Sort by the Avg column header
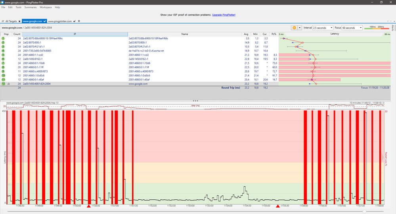Image resolution: width=396 pixels, height=214 pixels. 246,34
